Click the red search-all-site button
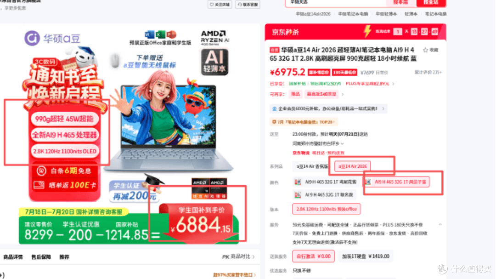This screenshot has width=496, height=279. [431, 3]
